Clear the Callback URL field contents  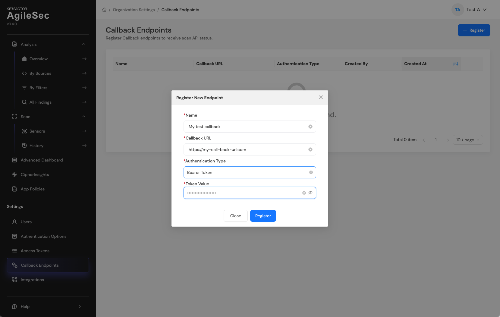[310, 149]
